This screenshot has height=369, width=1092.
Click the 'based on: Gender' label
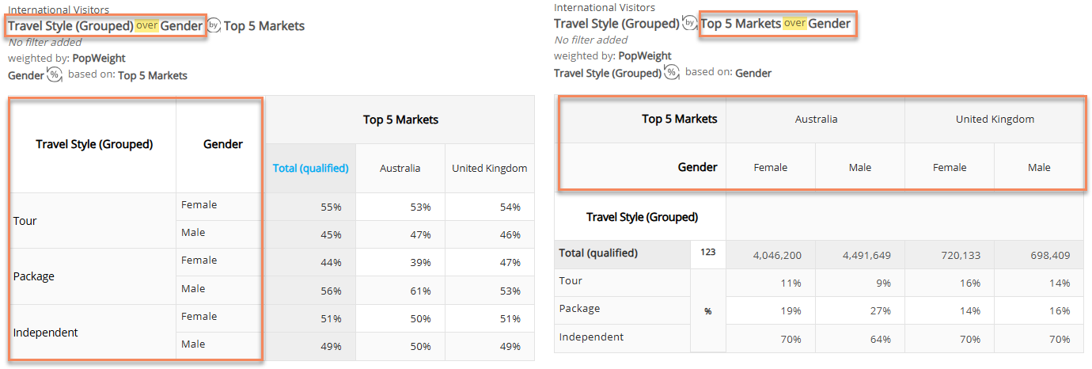pos(728,72)
